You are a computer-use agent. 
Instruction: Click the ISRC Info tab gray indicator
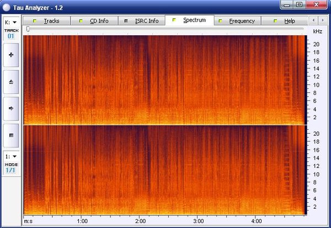coord(126,21)
